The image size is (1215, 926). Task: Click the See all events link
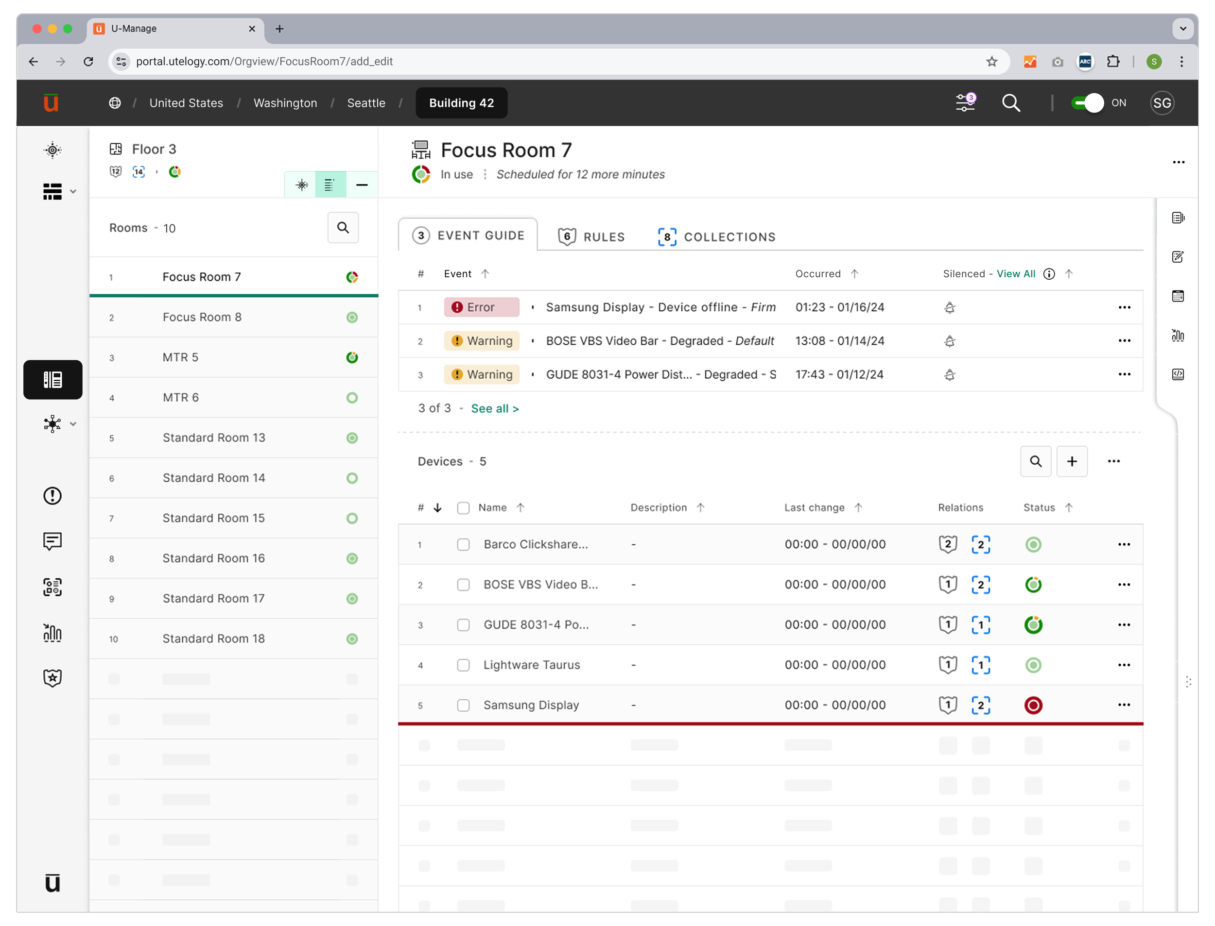coord(495,408)
